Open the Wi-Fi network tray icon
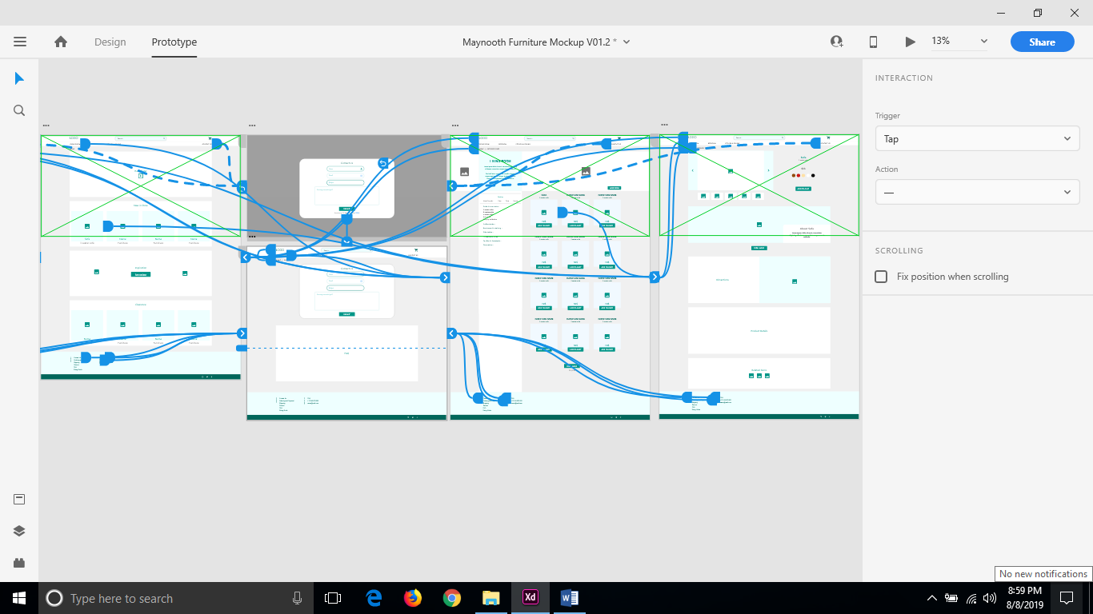 coord(971,598)
